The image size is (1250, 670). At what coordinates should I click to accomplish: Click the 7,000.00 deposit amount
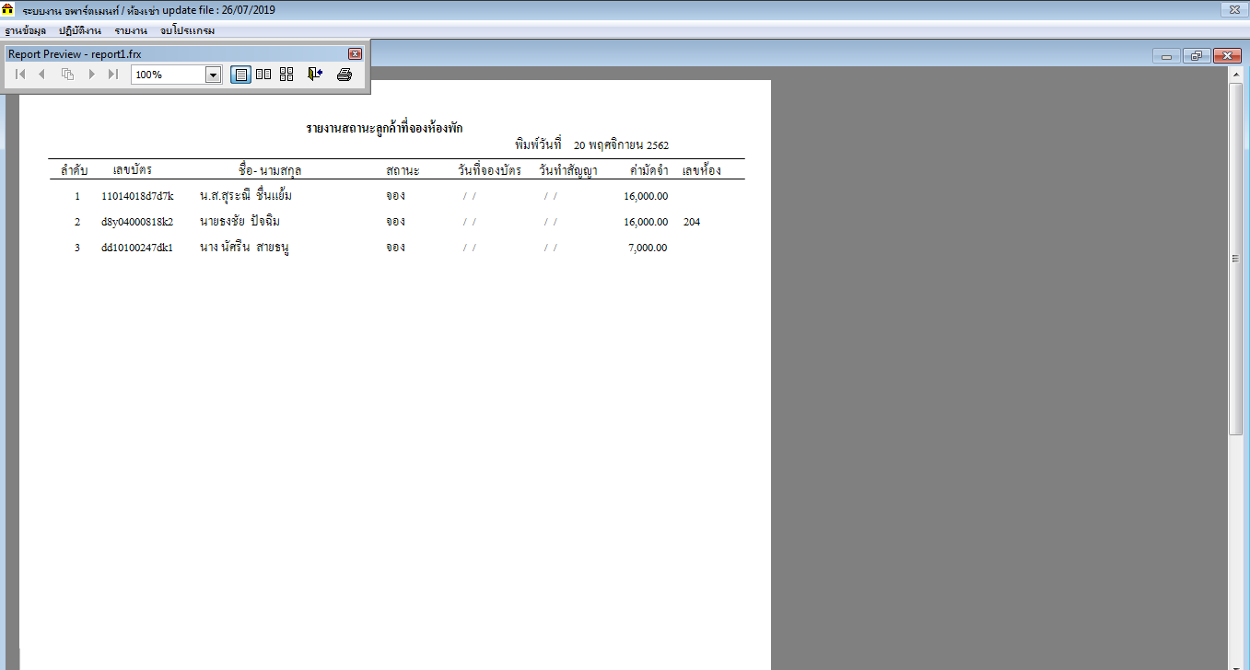(648, 248)
